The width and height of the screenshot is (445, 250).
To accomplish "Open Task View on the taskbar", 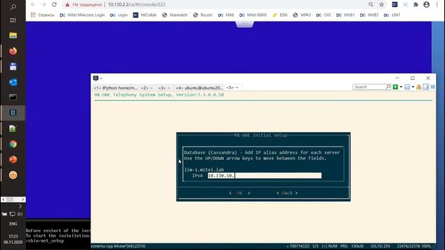I will pos(13,20).
